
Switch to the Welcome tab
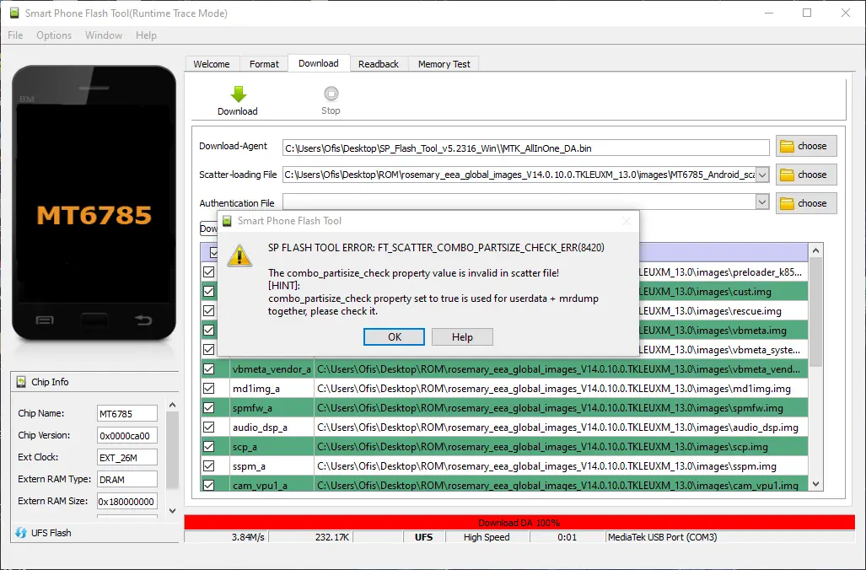pyautogui.click(x=212, y=64)
